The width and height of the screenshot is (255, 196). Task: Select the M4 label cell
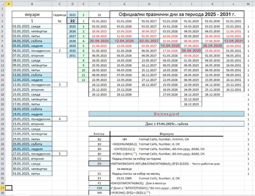99,193
